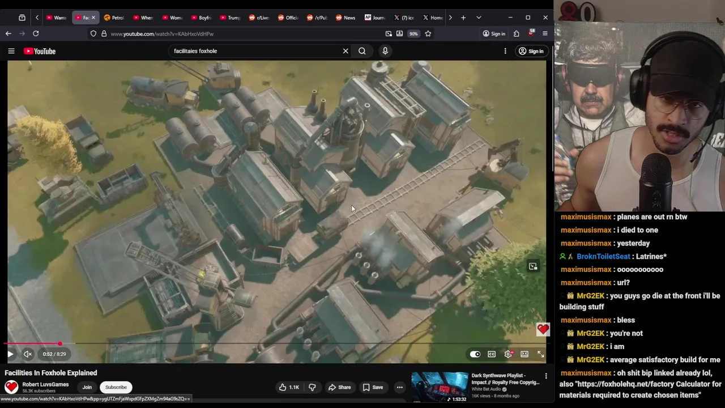
Task: Click the video title 'Facilities In Foxhole Explained'
Action: click(x=51, y=373)
